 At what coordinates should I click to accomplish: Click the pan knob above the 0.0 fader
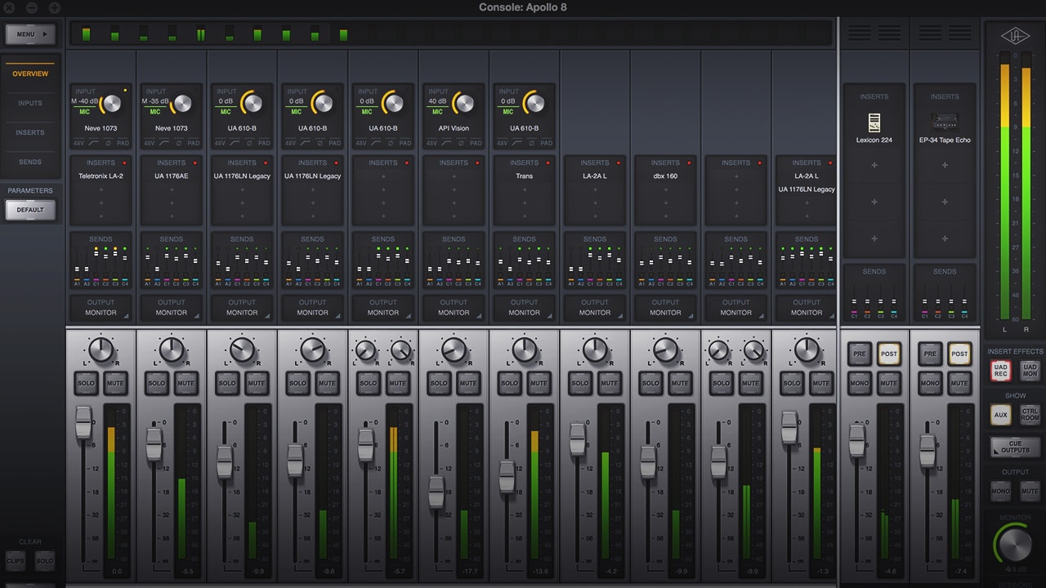coord(101,350)
